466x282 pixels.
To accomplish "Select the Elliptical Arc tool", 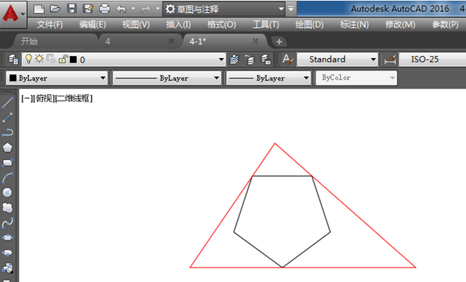I will point(8,253).
